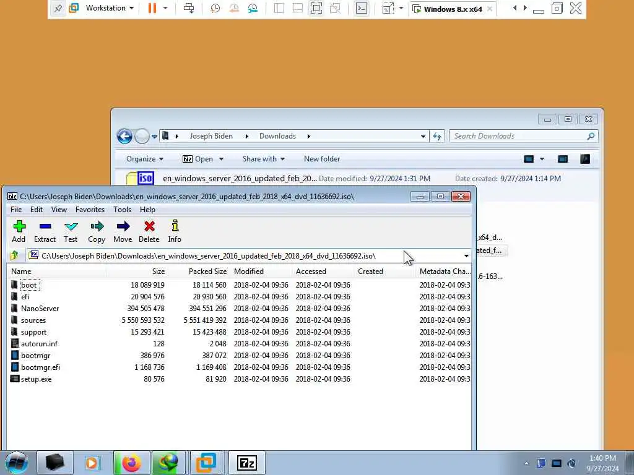Switch to Windows 8.x x64 tab
Screen dimensions: 634x475
(453, 9)
